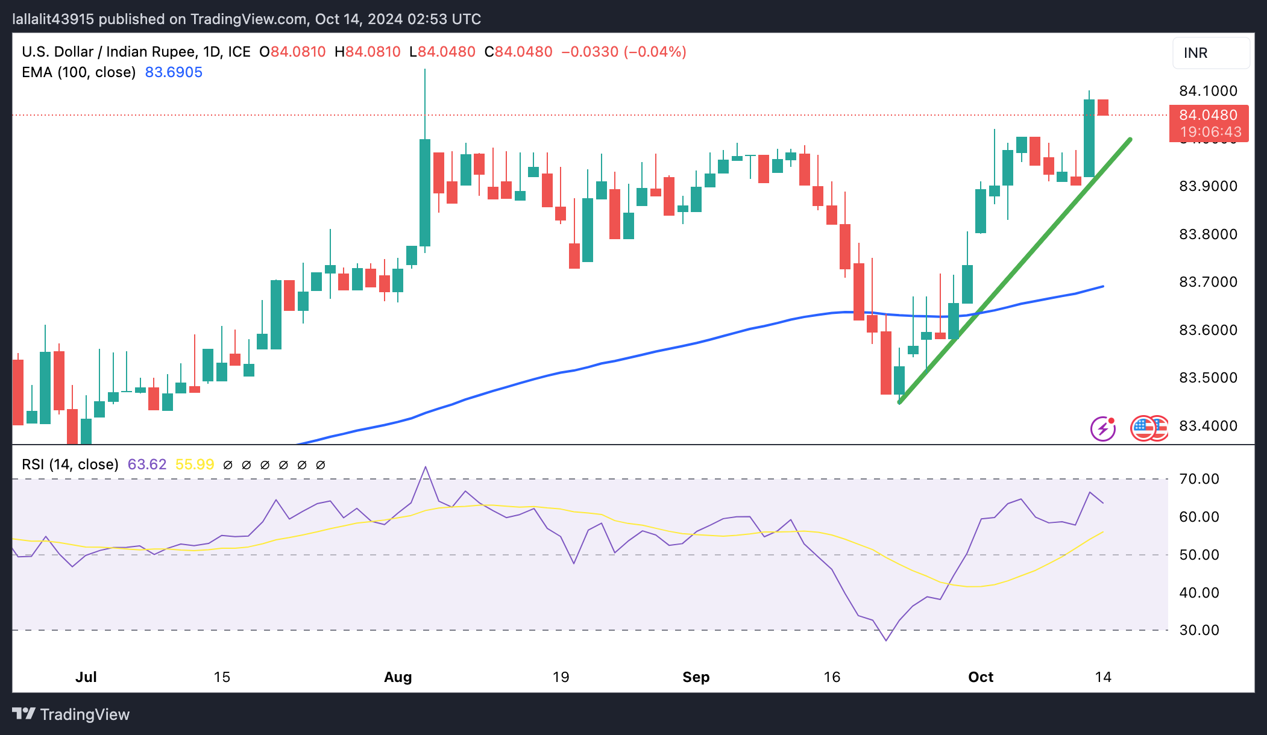Click the purple RSI value 63.62

[x=146, y=464]
